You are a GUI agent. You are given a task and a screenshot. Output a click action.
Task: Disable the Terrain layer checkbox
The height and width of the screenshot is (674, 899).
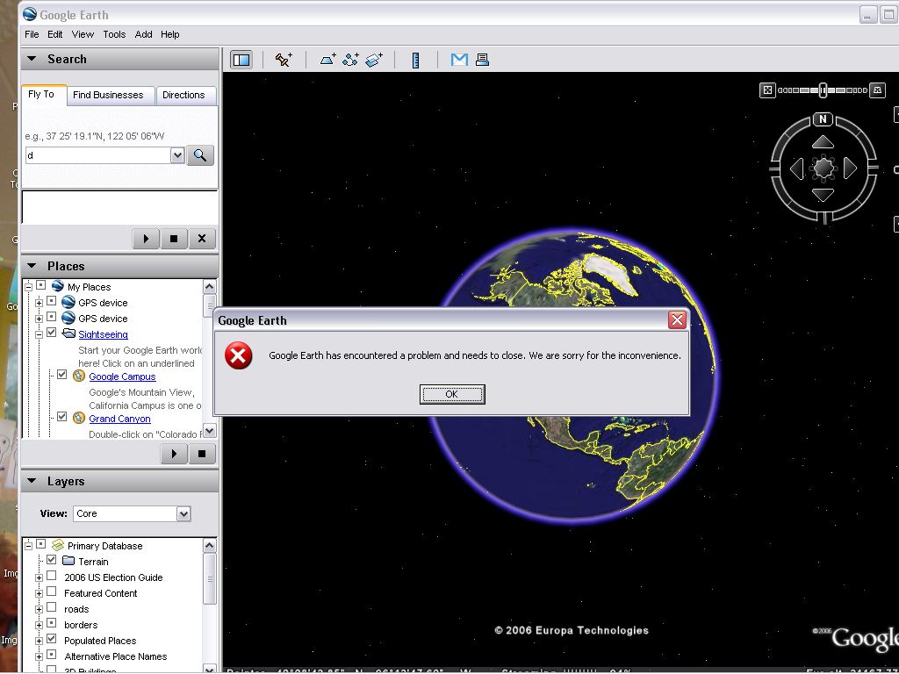(x=52, y=559)
